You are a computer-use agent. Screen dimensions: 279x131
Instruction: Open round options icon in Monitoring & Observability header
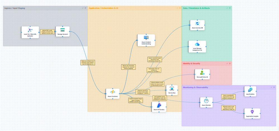pos(274,87)
